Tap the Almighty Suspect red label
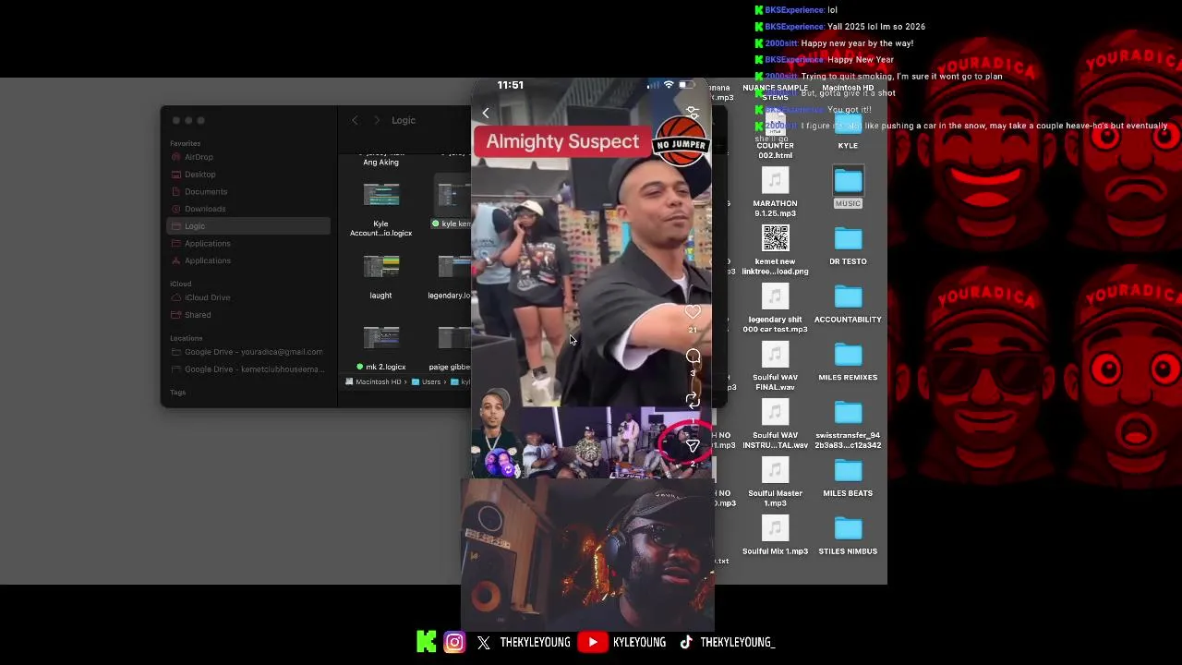 562,141
